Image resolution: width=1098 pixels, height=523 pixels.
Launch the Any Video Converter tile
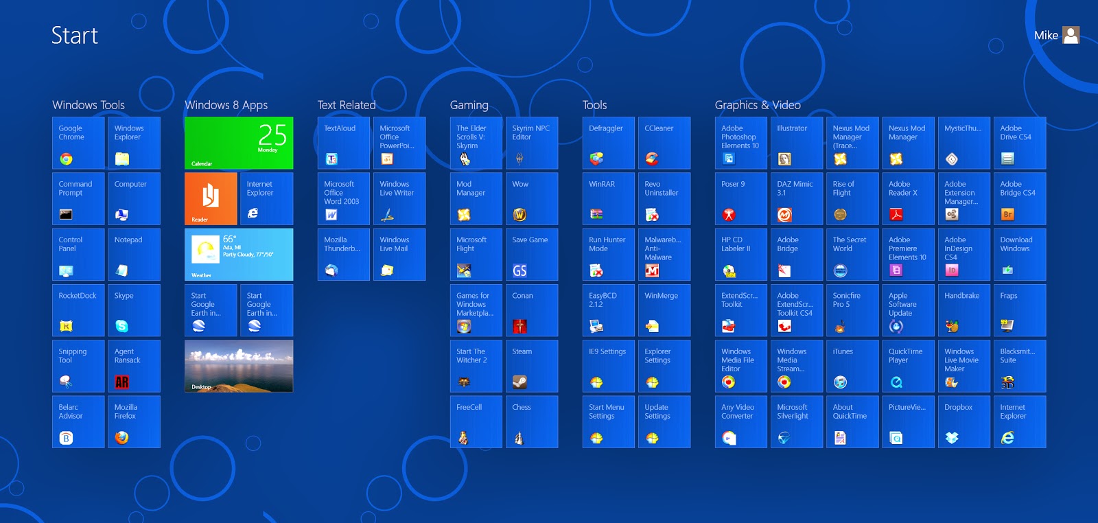(741, 421)
